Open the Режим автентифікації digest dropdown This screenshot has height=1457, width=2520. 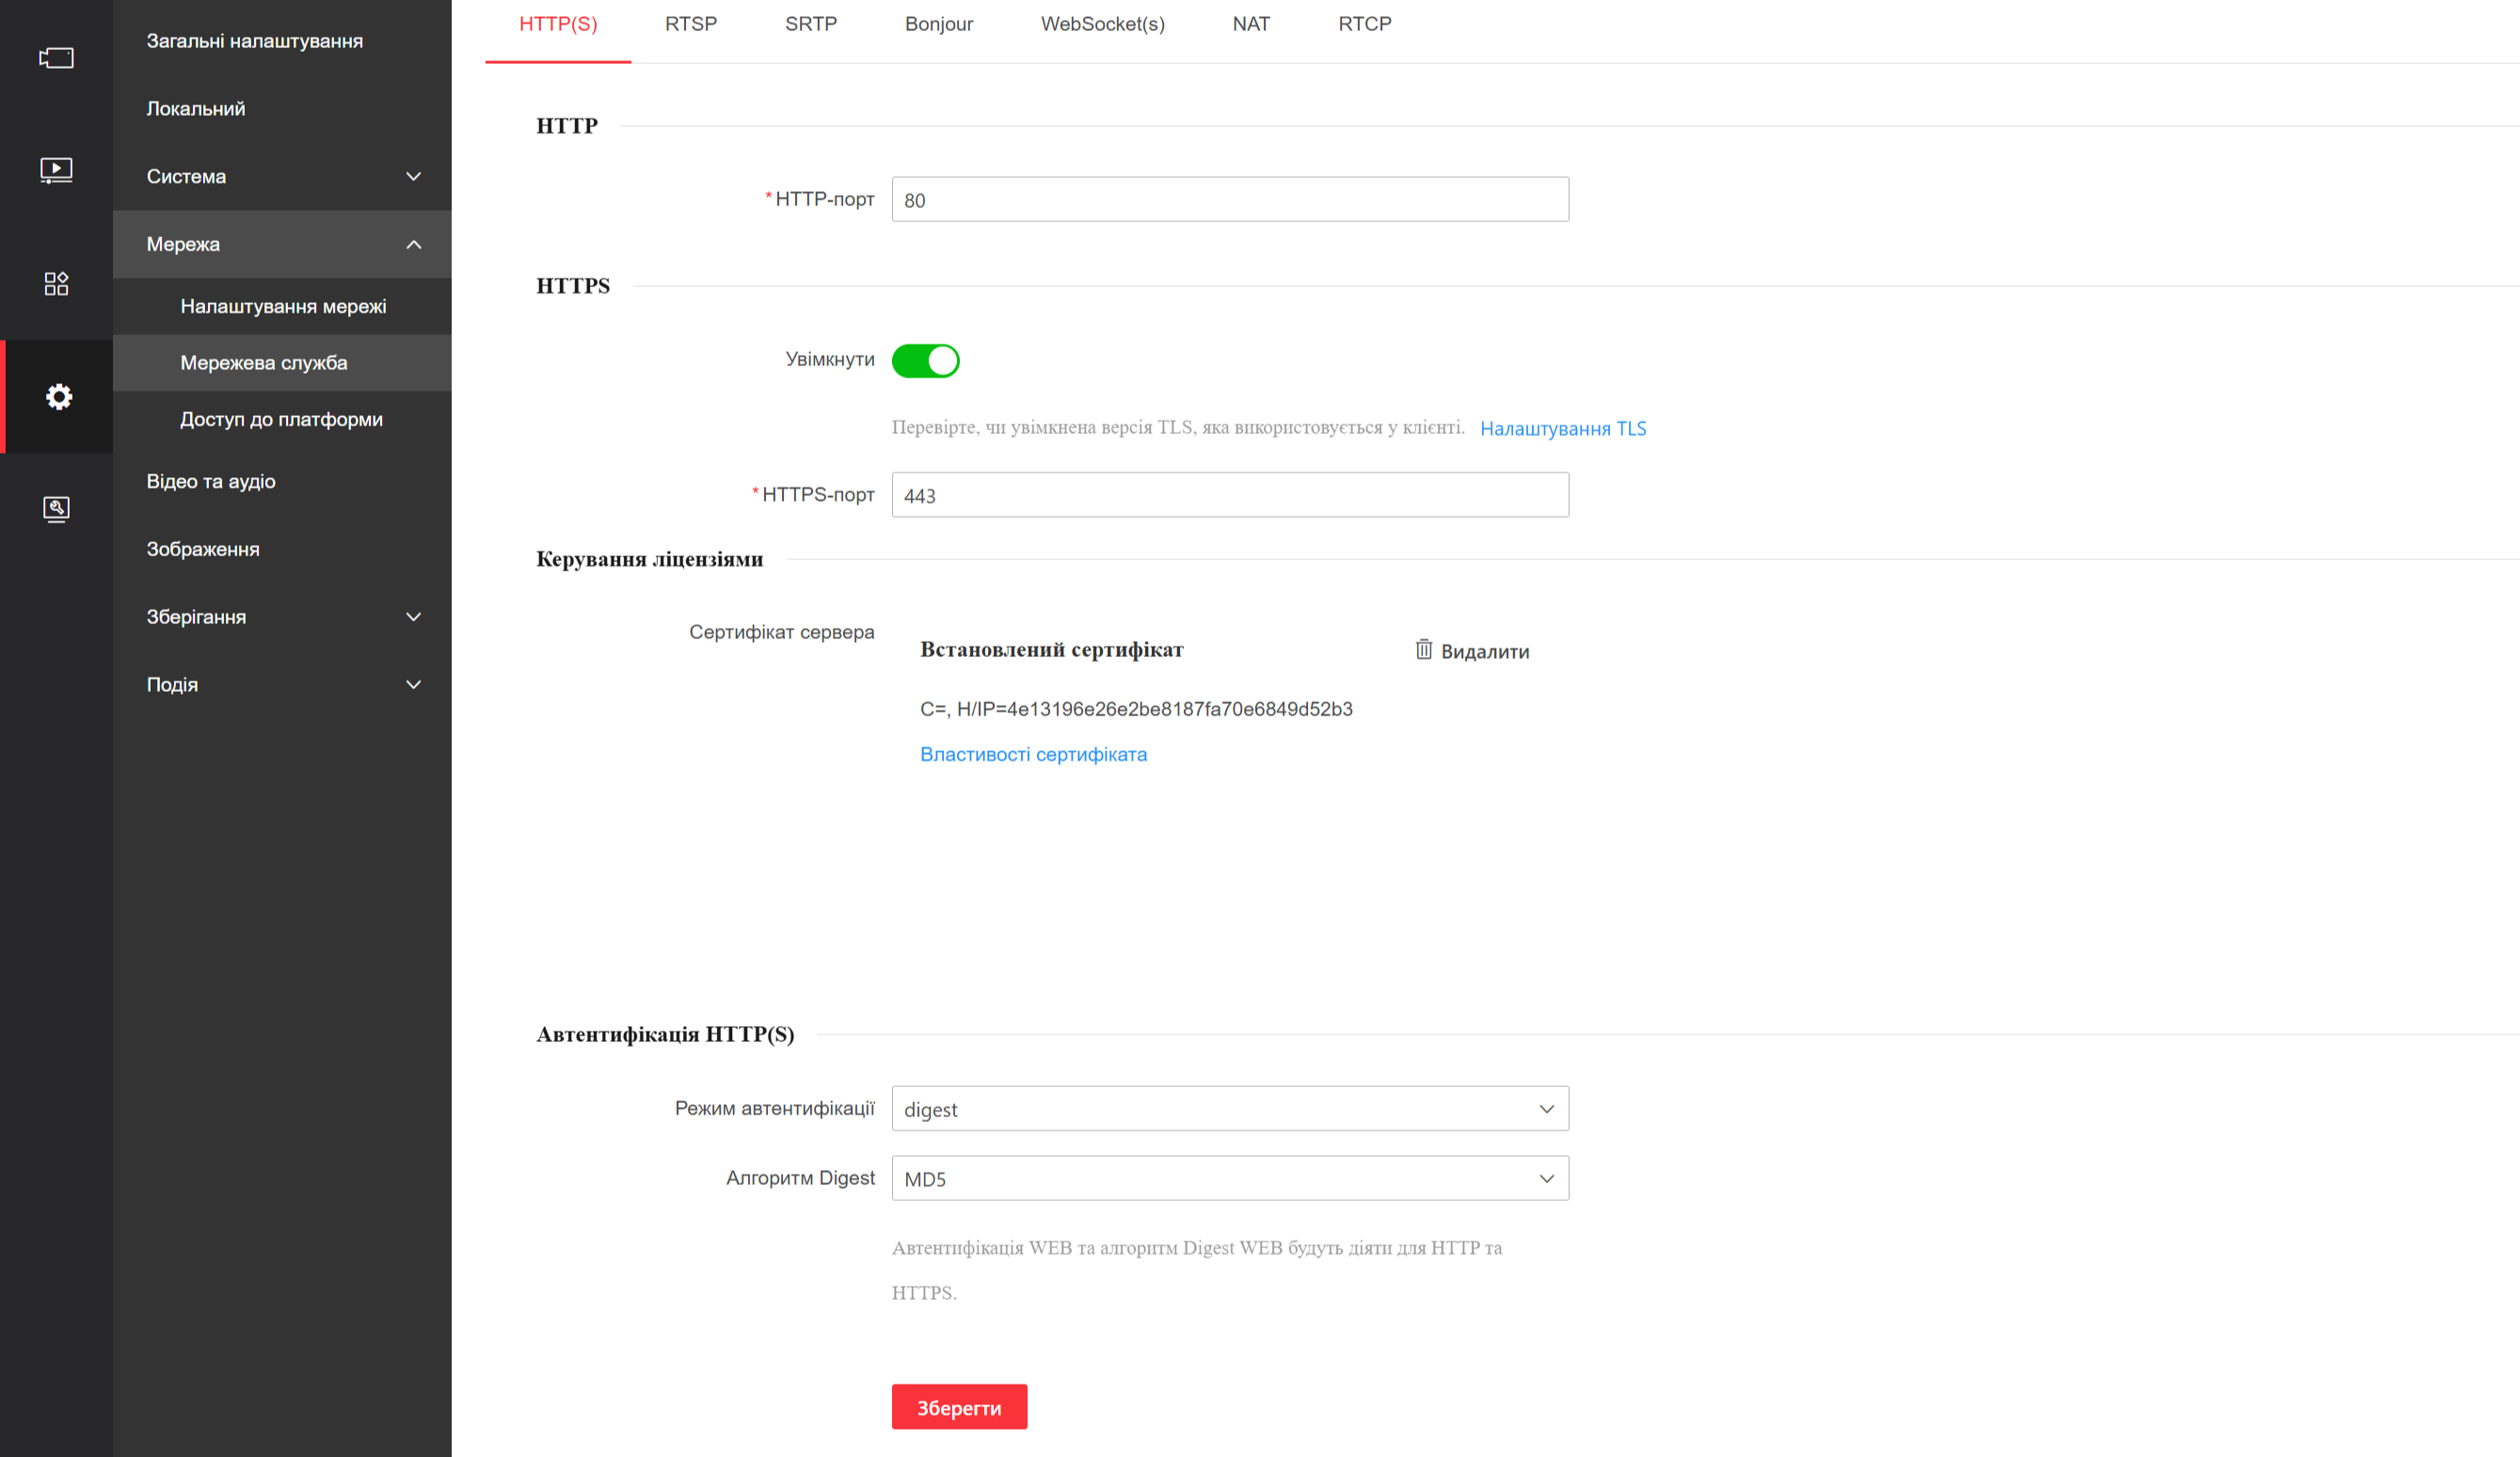click(x=1230, y=1109)
